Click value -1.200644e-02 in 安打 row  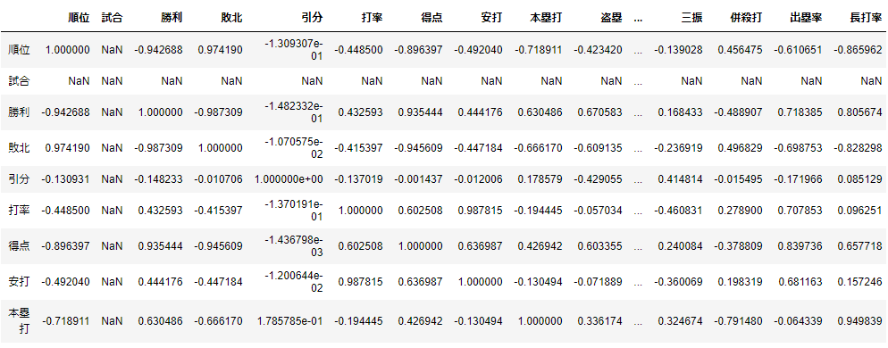click(293, 282)
